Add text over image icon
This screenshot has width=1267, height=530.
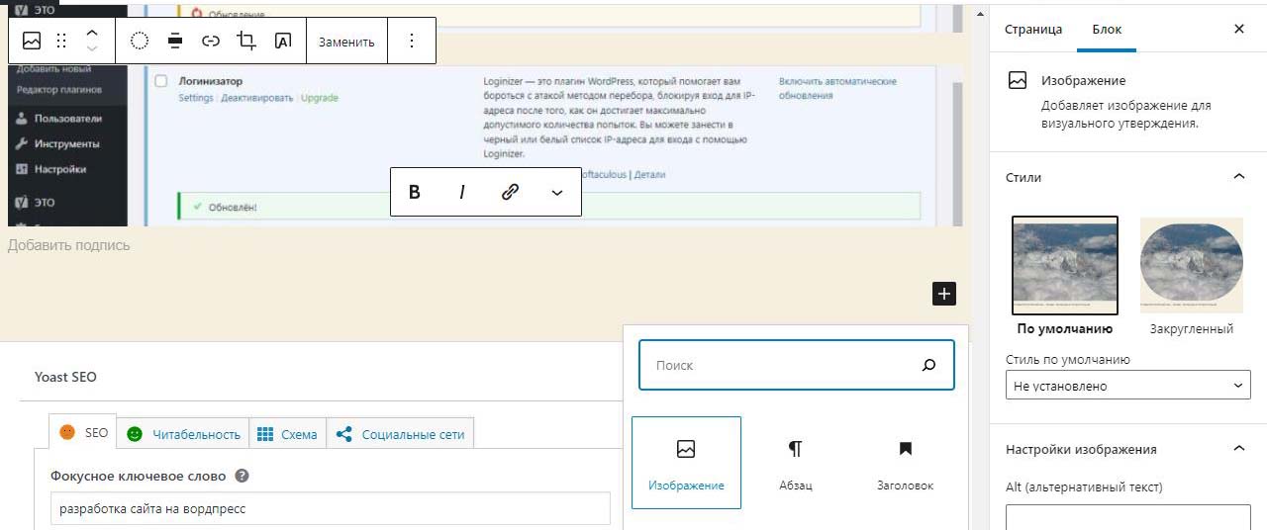(283, 41)
